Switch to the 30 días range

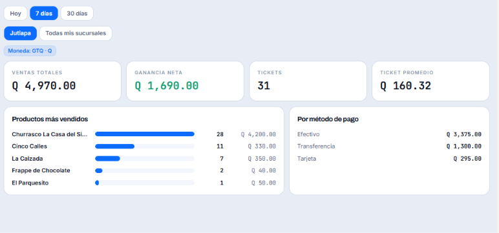[x=77, y=14]
